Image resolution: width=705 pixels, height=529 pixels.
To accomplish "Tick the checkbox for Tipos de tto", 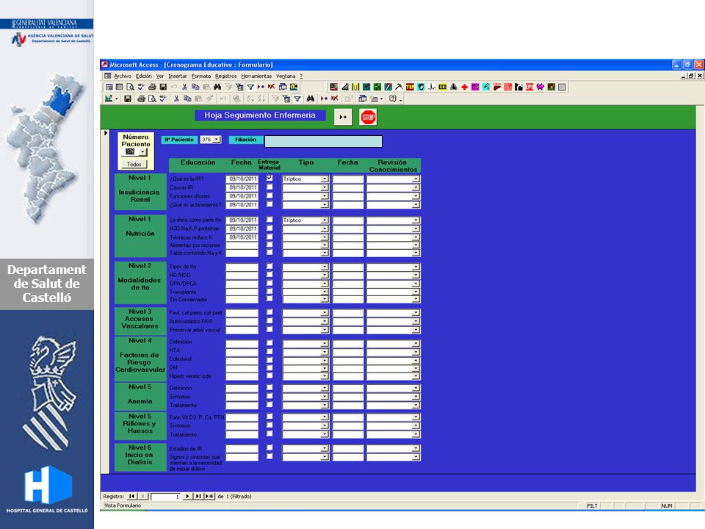I will 270,266.
